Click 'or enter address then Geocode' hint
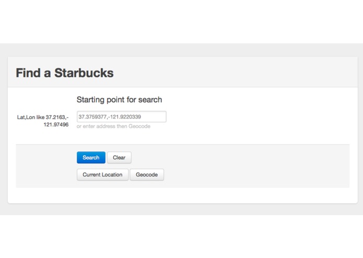Viewport: 363px width, 258px height. (113, 126)
